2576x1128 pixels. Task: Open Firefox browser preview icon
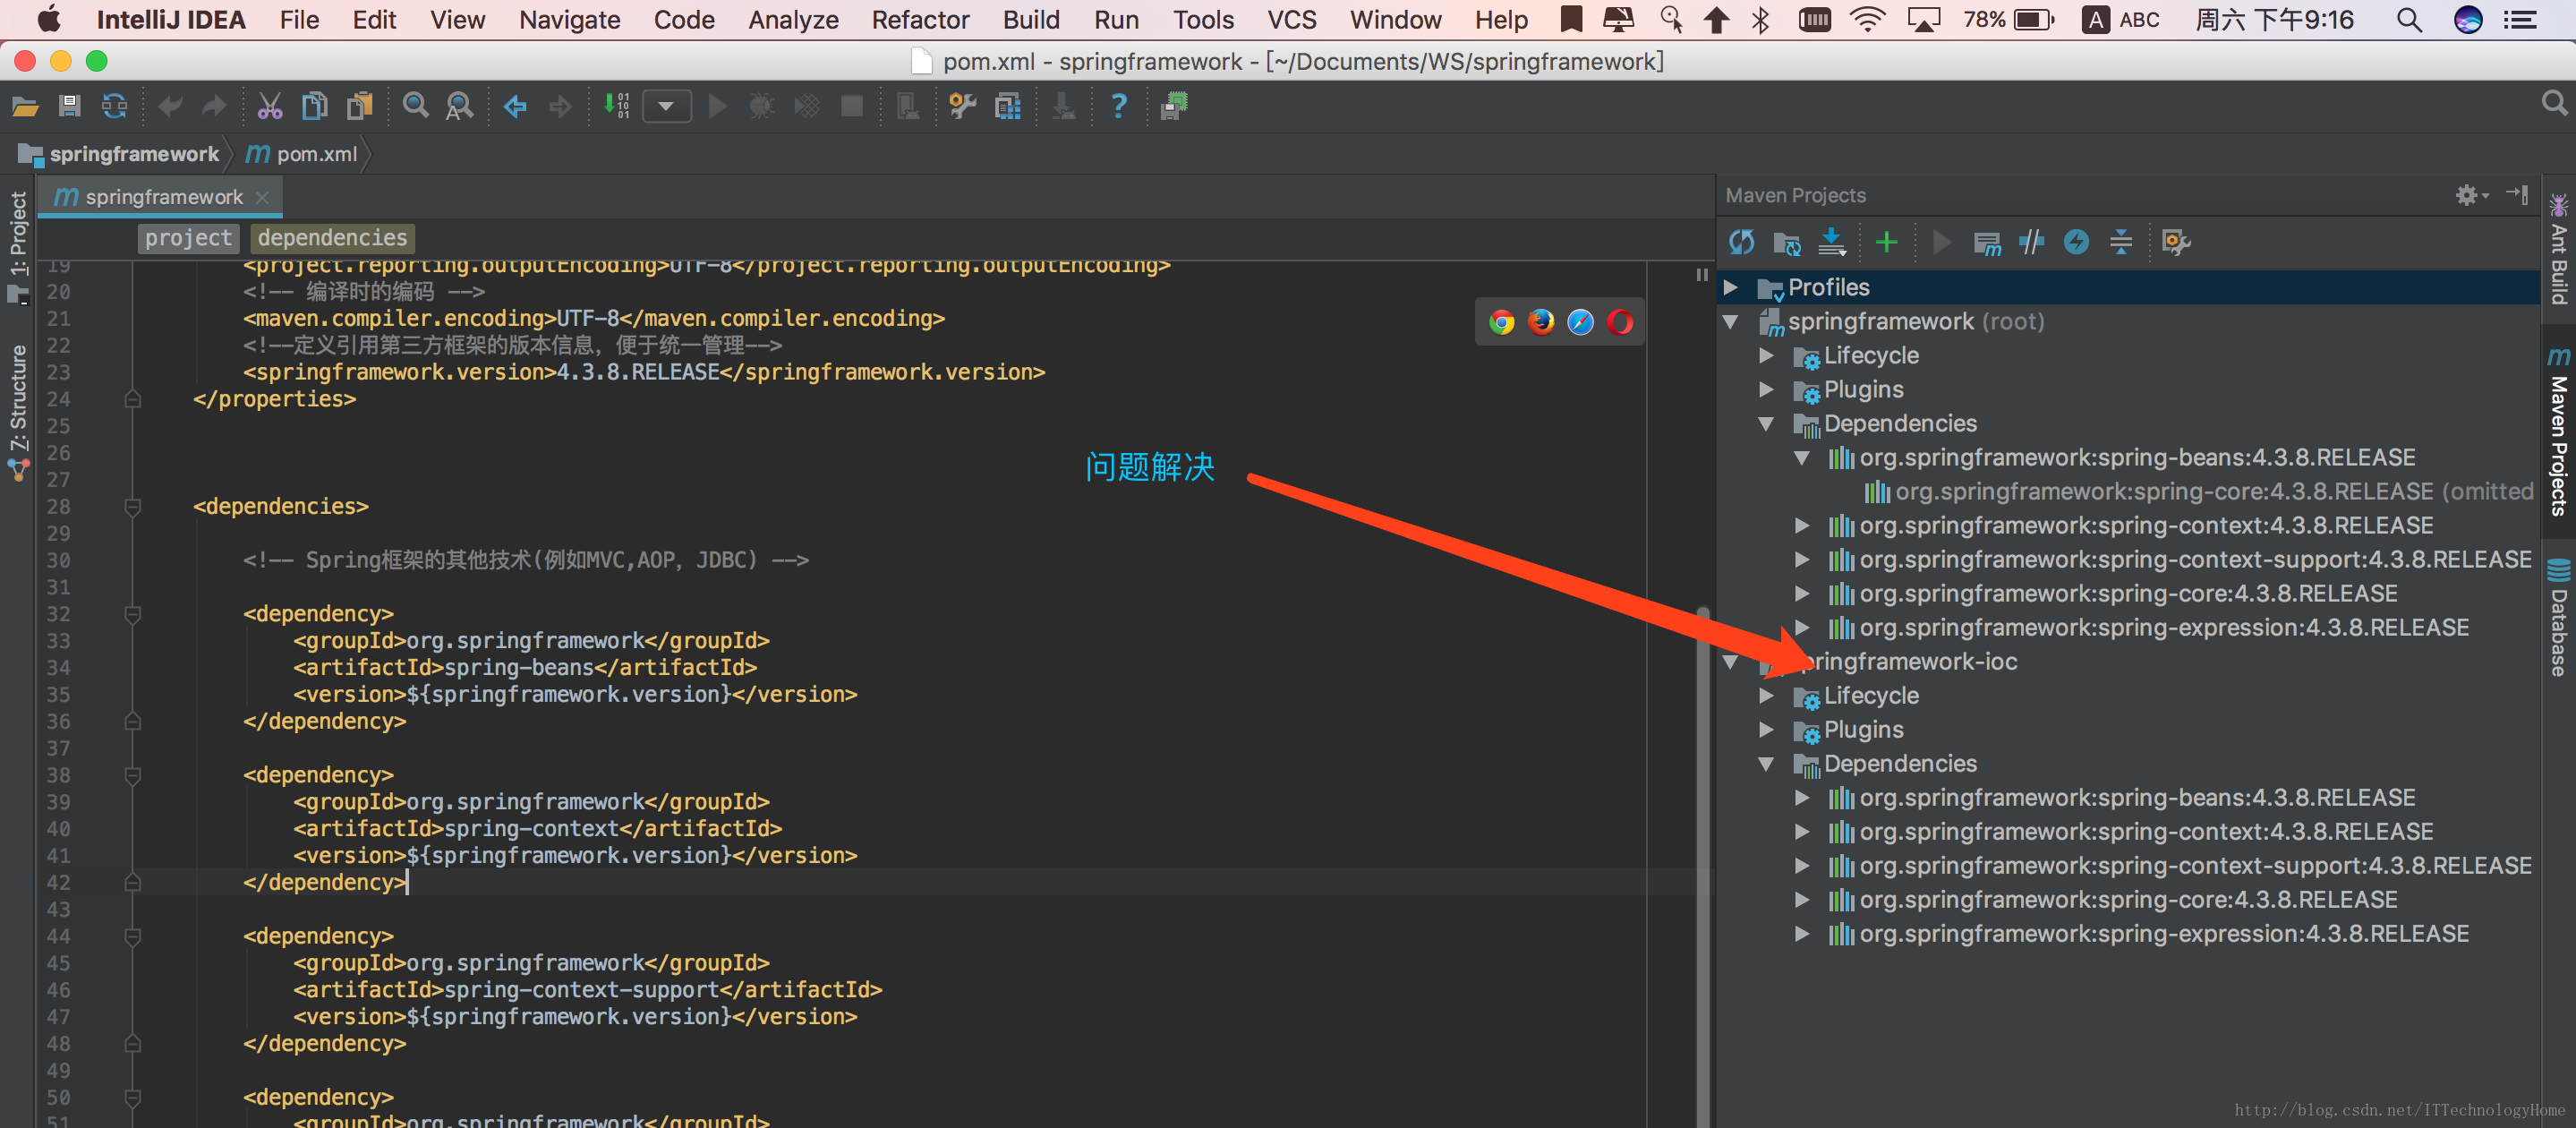tap(1541, 322)
